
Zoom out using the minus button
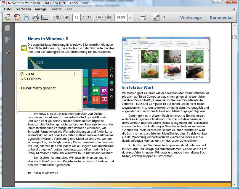tap(99, 17)
